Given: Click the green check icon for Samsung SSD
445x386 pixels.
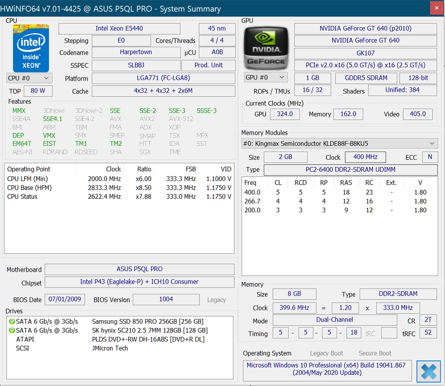Looking at the screenshot, I should tap(12, 321).
